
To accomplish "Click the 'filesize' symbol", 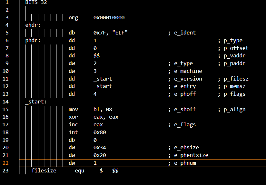I will tap(44, 170).
